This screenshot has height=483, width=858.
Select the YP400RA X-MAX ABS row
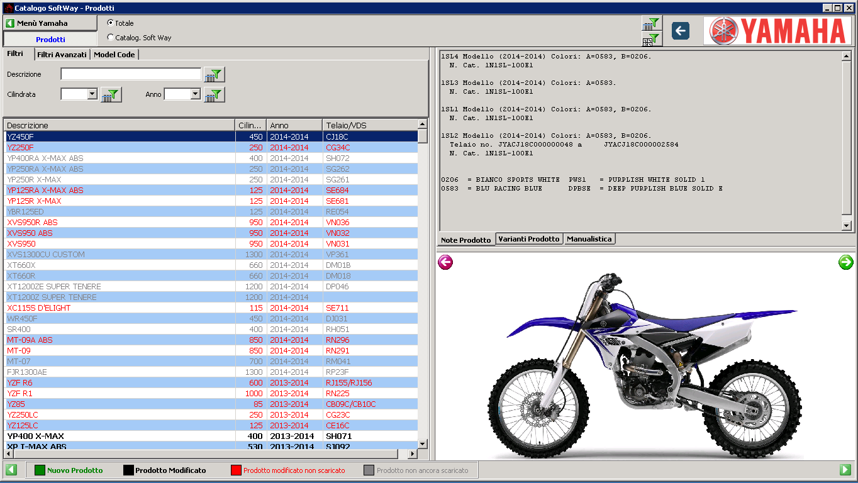(211, 158)
